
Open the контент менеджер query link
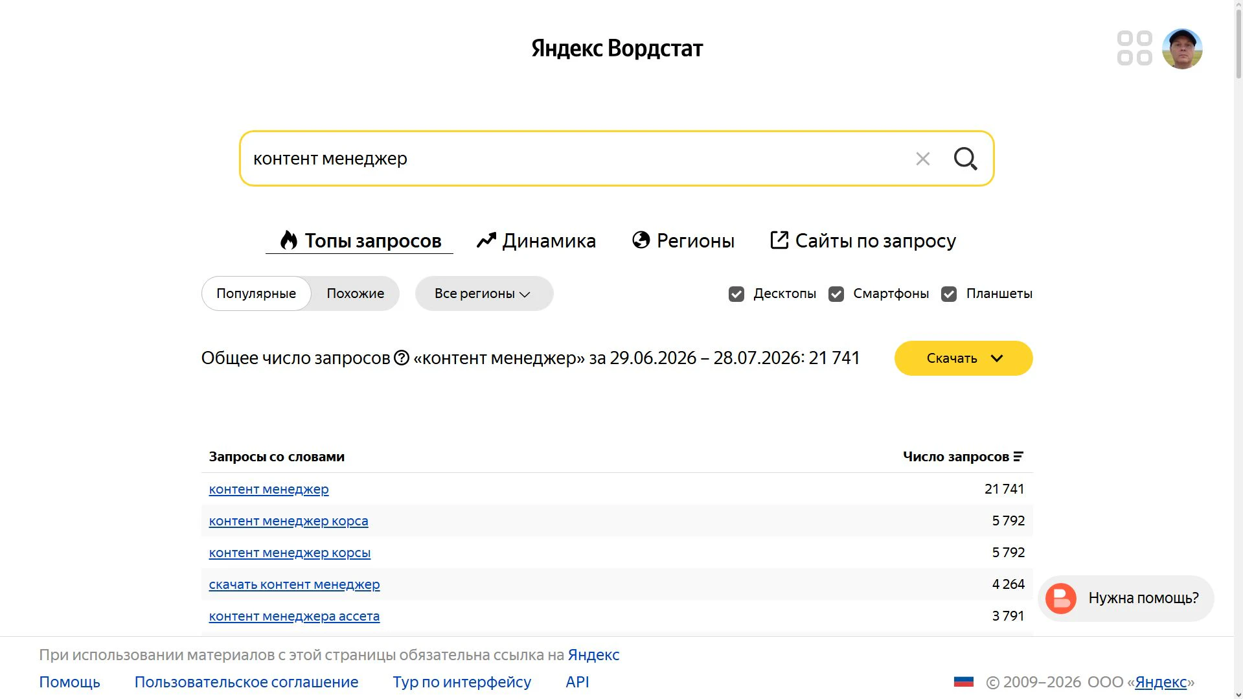pyautogui.click(x=269, y=489)
